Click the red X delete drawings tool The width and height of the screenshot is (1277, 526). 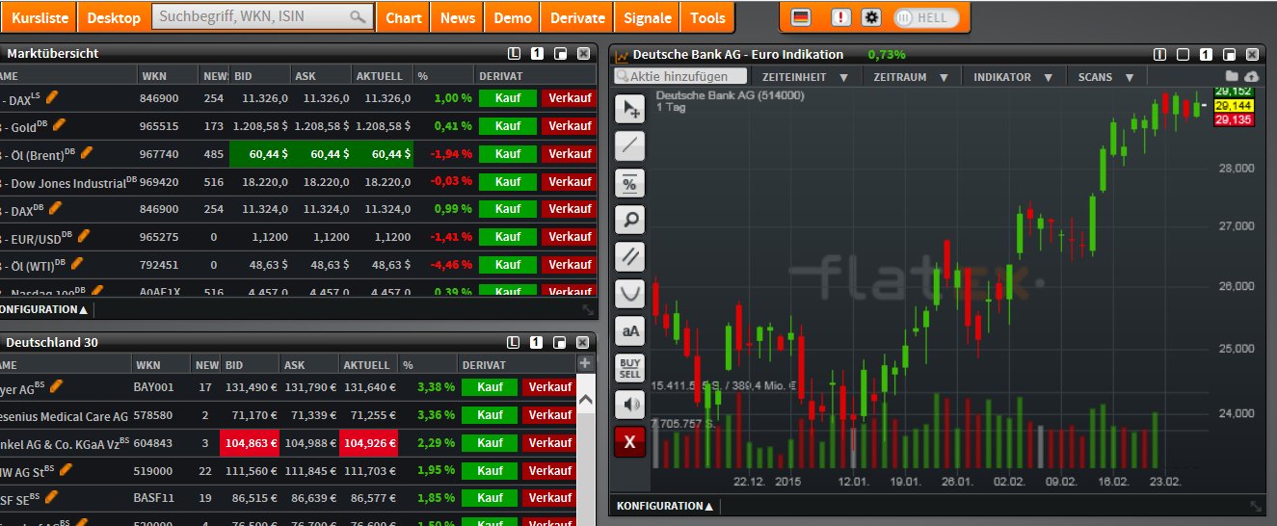[x=630, y=441]
